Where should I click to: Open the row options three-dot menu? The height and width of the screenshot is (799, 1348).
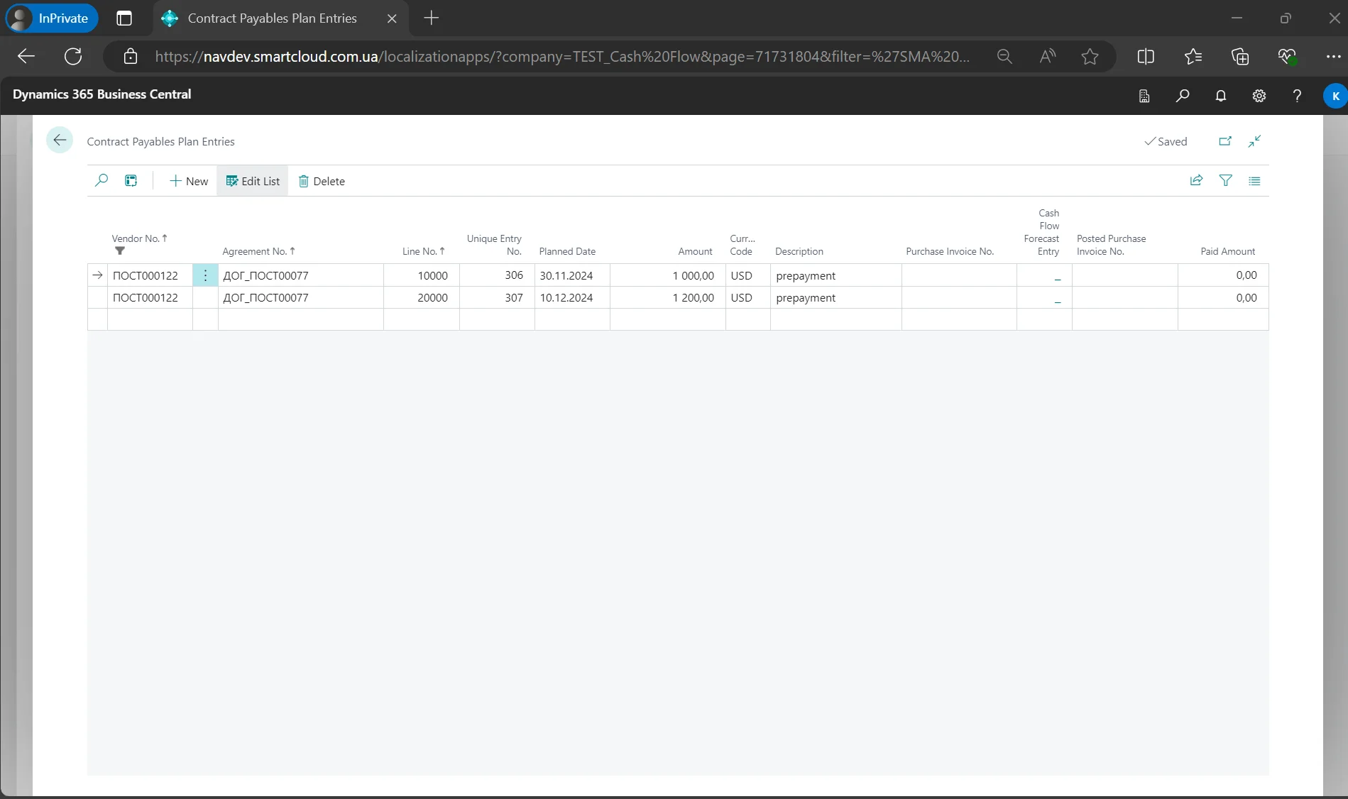coord(205,275)
